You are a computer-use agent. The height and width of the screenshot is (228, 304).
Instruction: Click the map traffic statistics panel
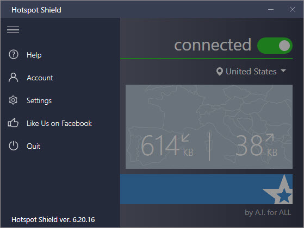click(x=209, y=126)
